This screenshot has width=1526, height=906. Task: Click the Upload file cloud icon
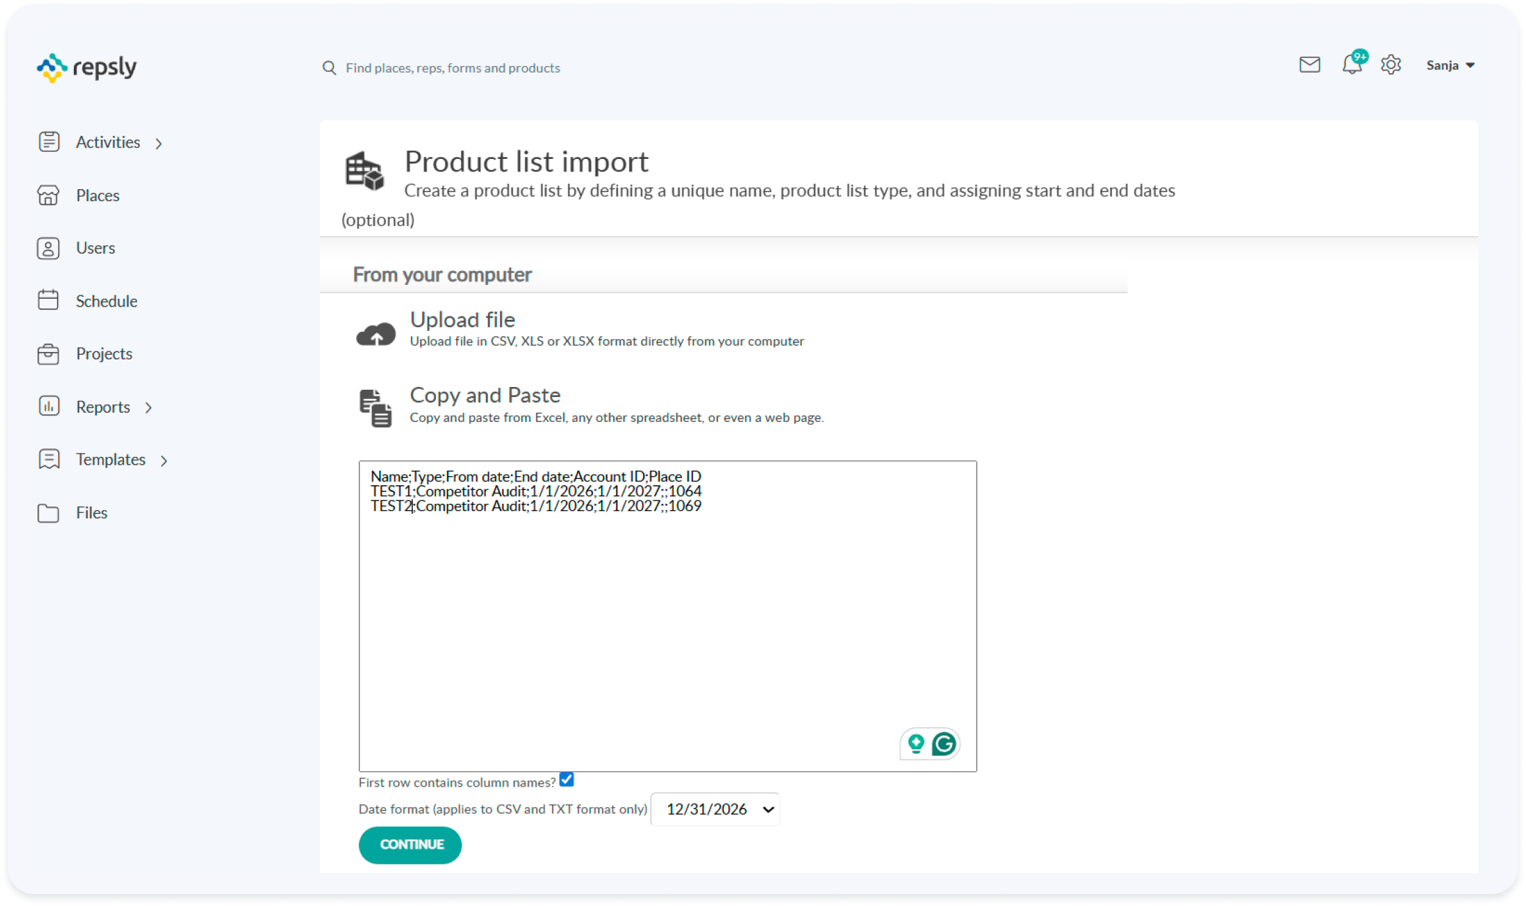click(x=376, y=334)
